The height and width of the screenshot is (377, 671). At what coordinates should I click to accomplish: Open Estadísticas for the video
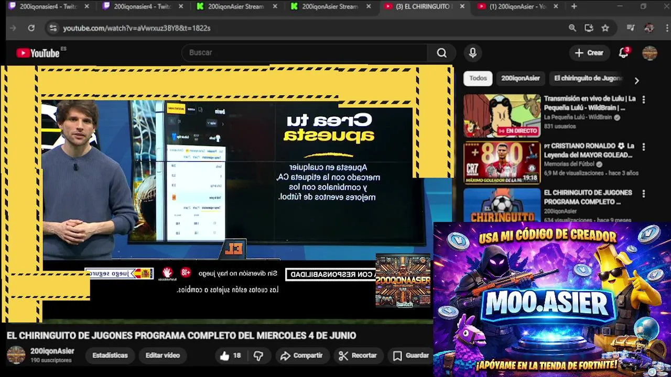tap(110, 356)
